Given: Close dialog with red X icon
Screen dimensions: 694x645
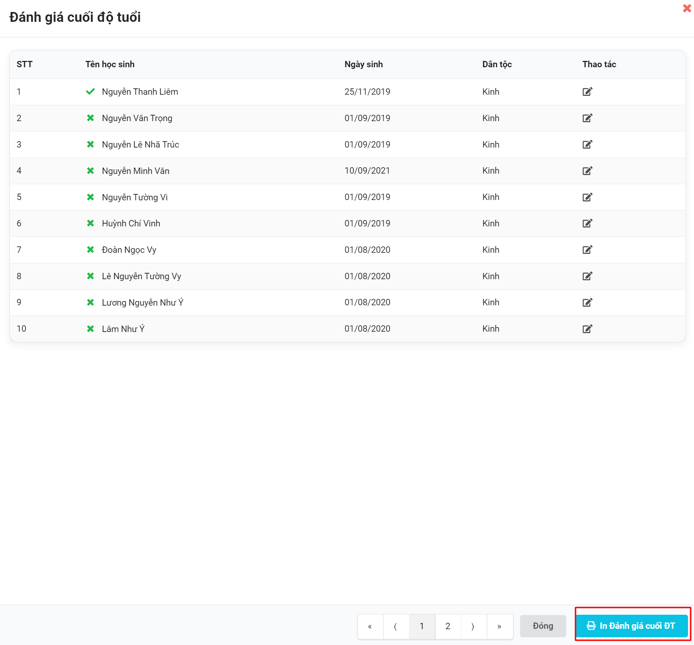Looking at the screenshot, I should tap(687, 8).
